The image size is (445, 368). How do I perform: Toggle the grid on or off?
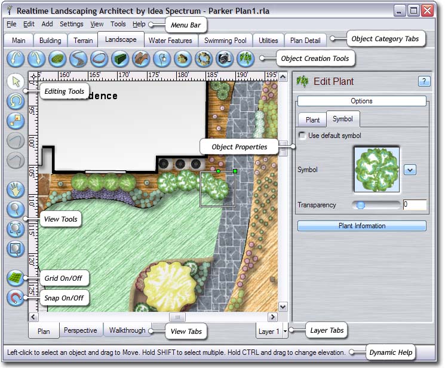pyautogui.click(x=16, y=278)
